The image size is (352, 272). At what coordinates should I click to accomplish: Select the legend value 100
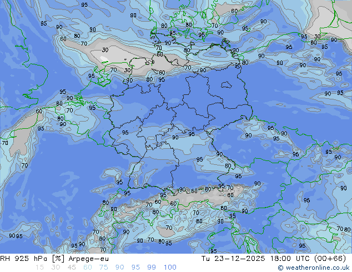[170, 268]
